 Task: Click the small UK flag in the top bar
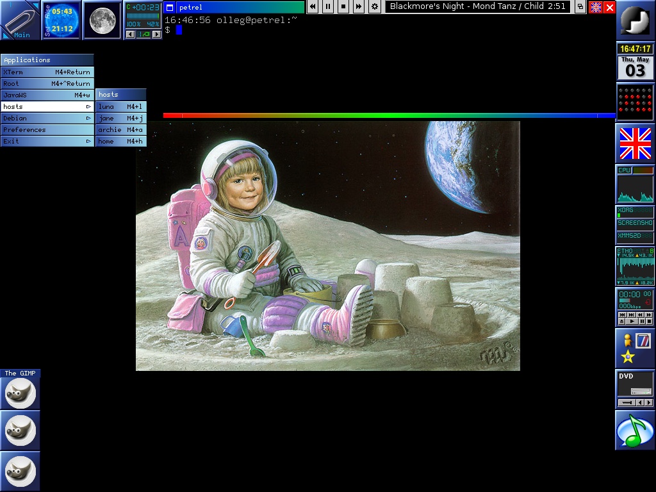596,7
